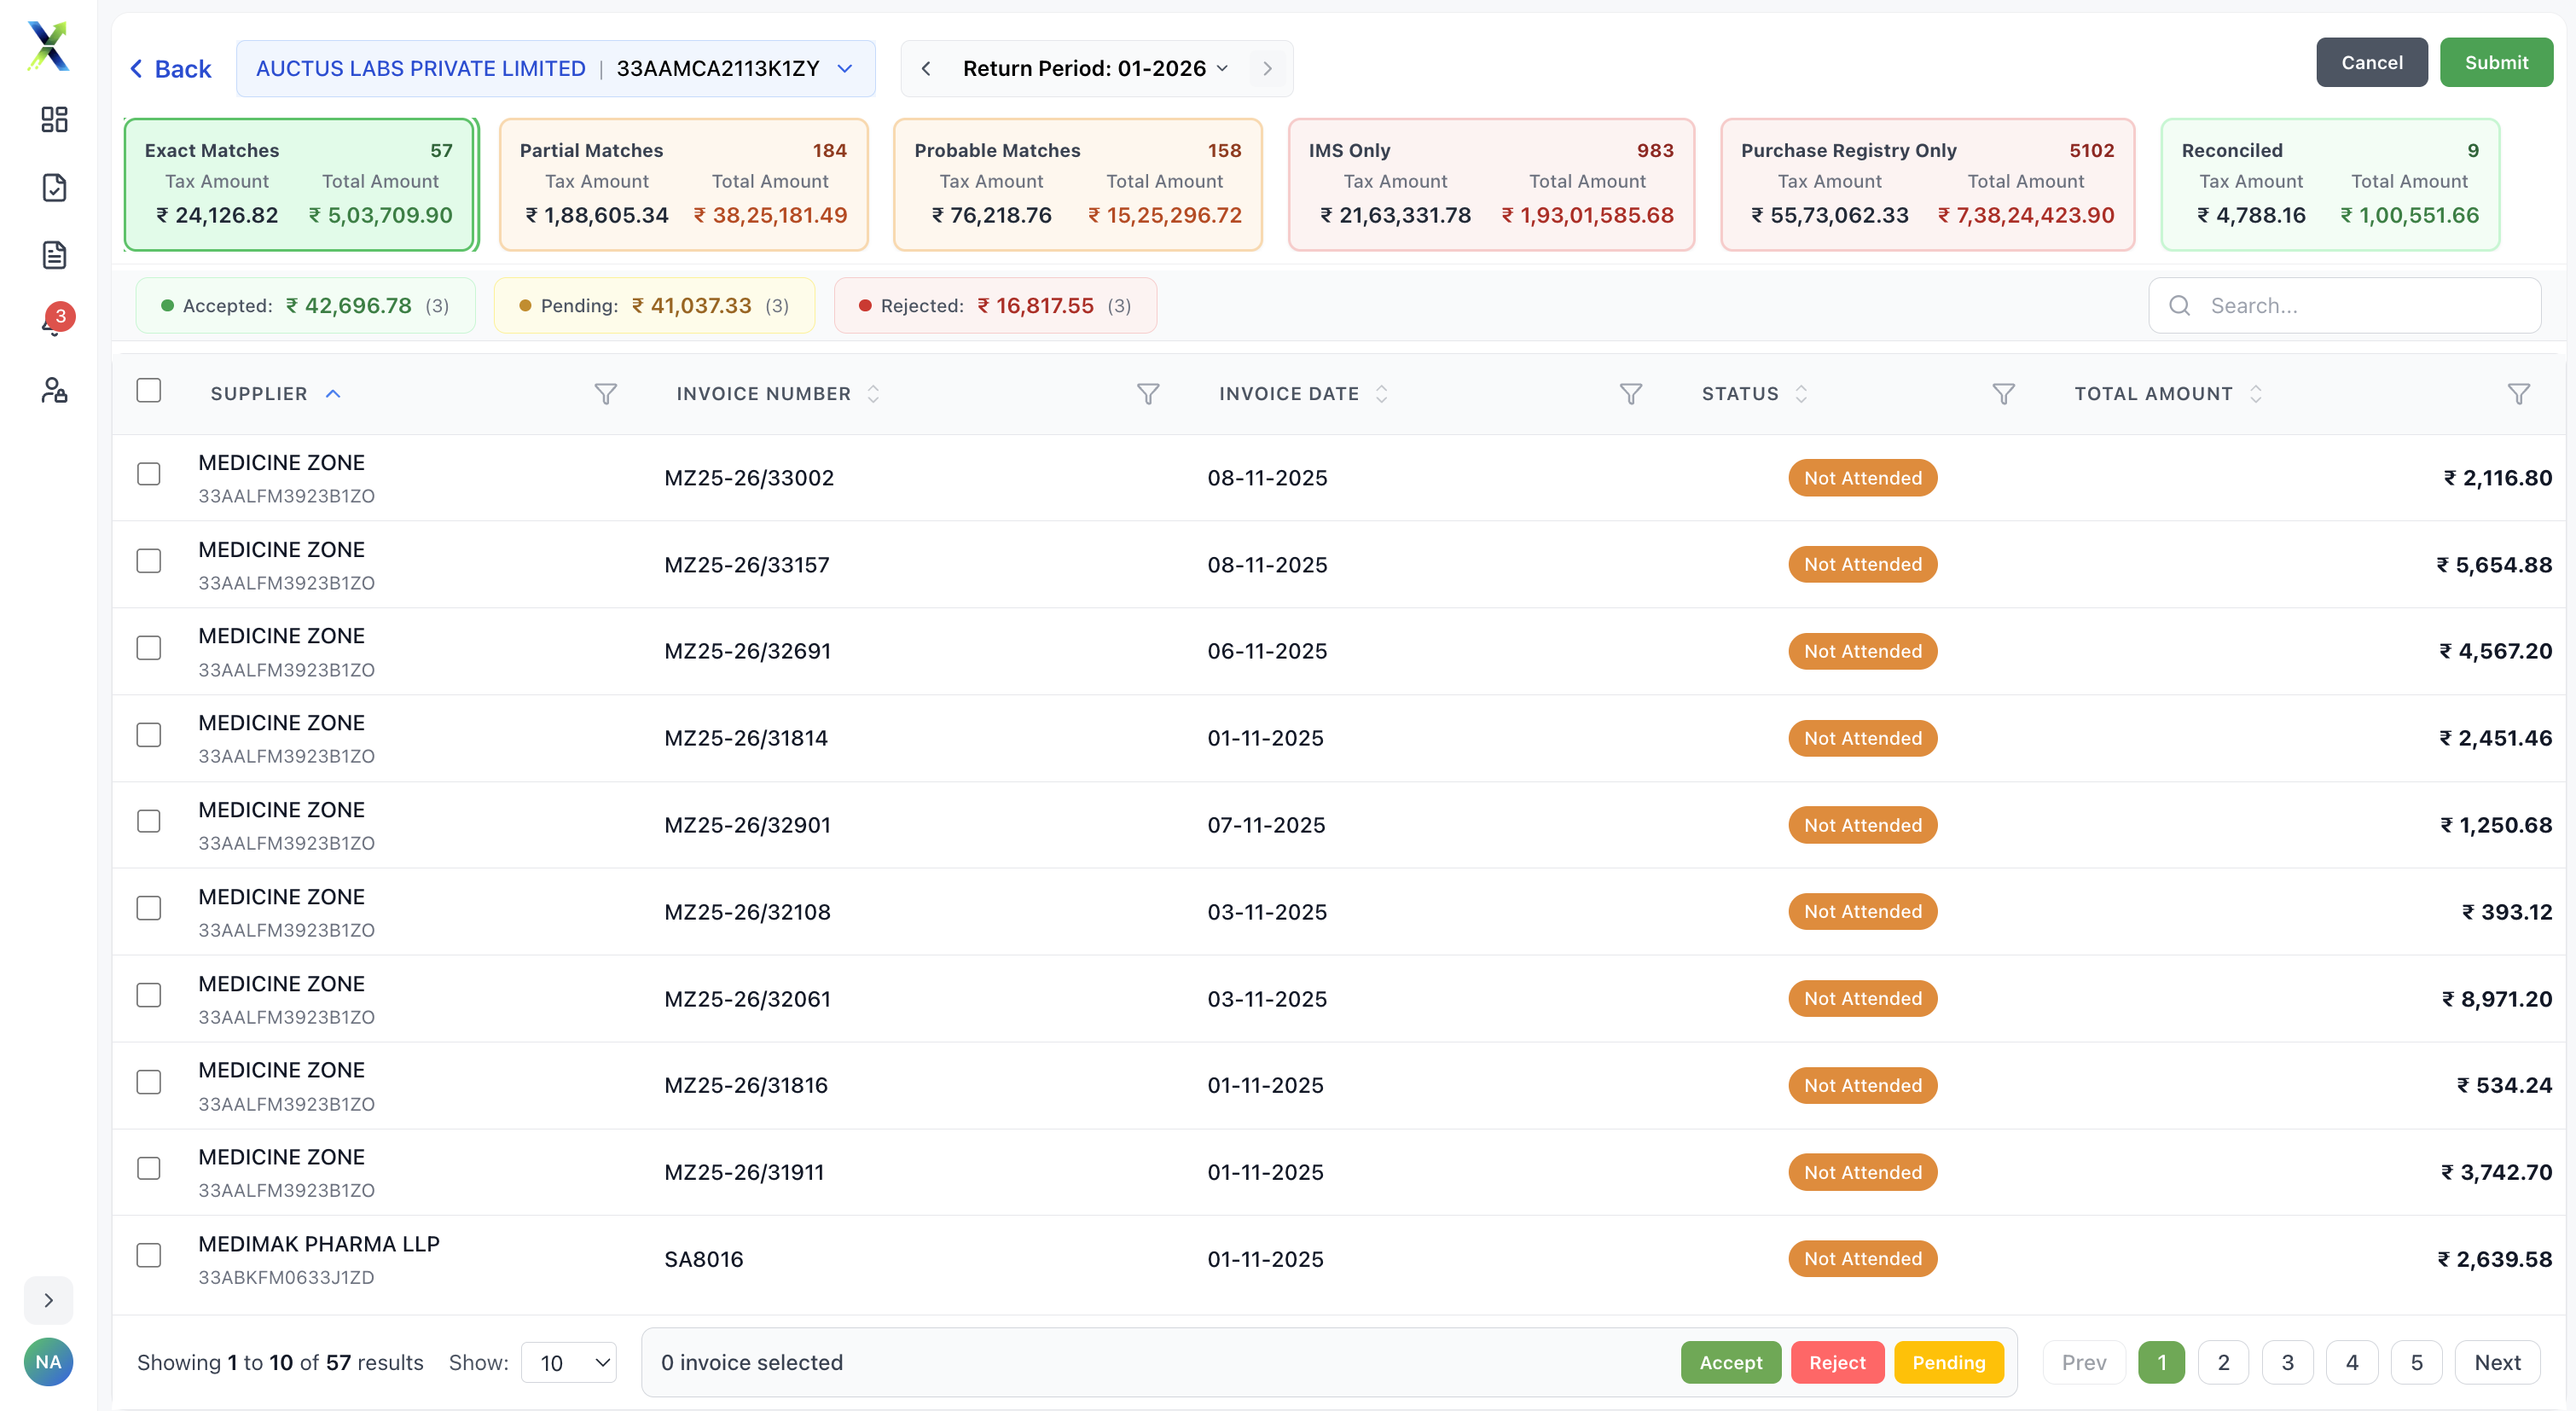Click inside the Search field

[x=2345, y=305]
